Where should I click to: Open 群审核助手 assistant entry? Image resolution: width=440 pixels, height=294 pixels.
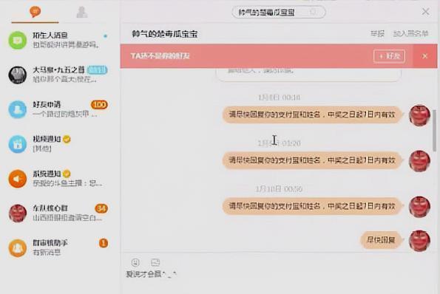[59, 247]
